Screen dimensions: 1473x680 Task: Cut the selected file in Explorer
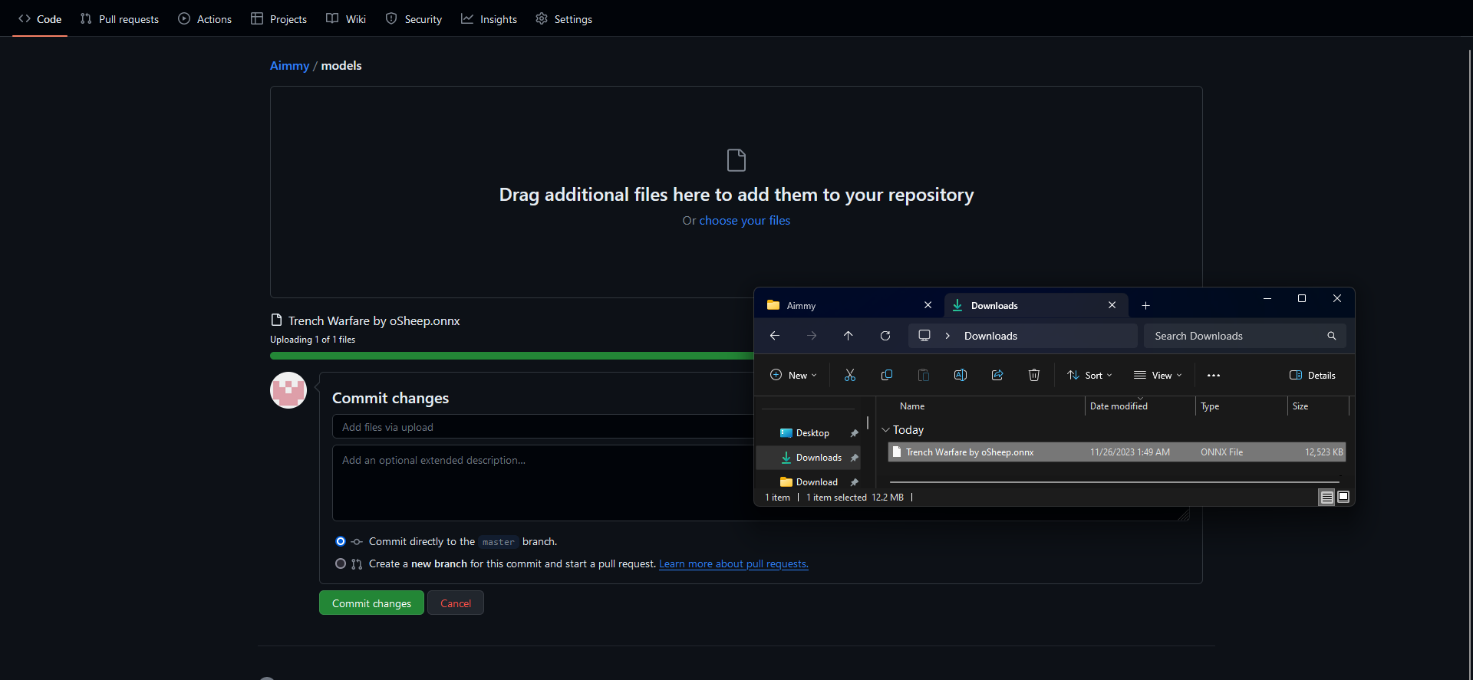tap(849, 375)
